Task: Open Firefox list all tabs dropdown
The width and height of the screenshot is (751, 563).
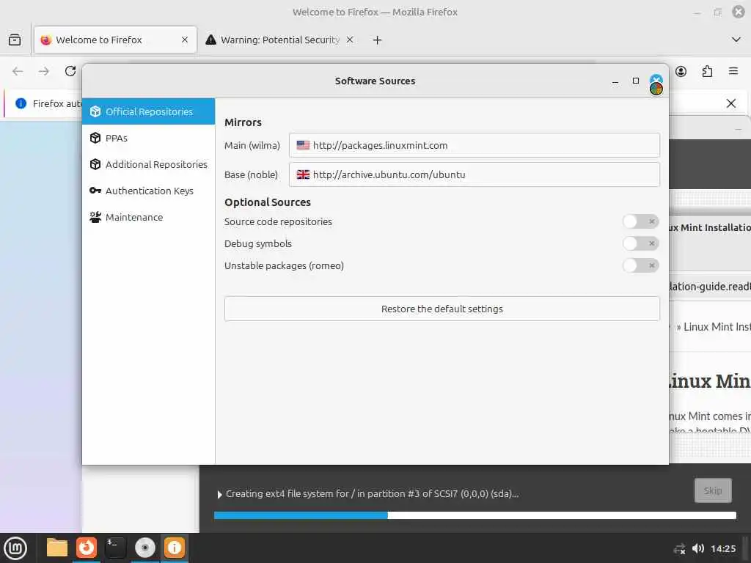Action: point(736,40)
